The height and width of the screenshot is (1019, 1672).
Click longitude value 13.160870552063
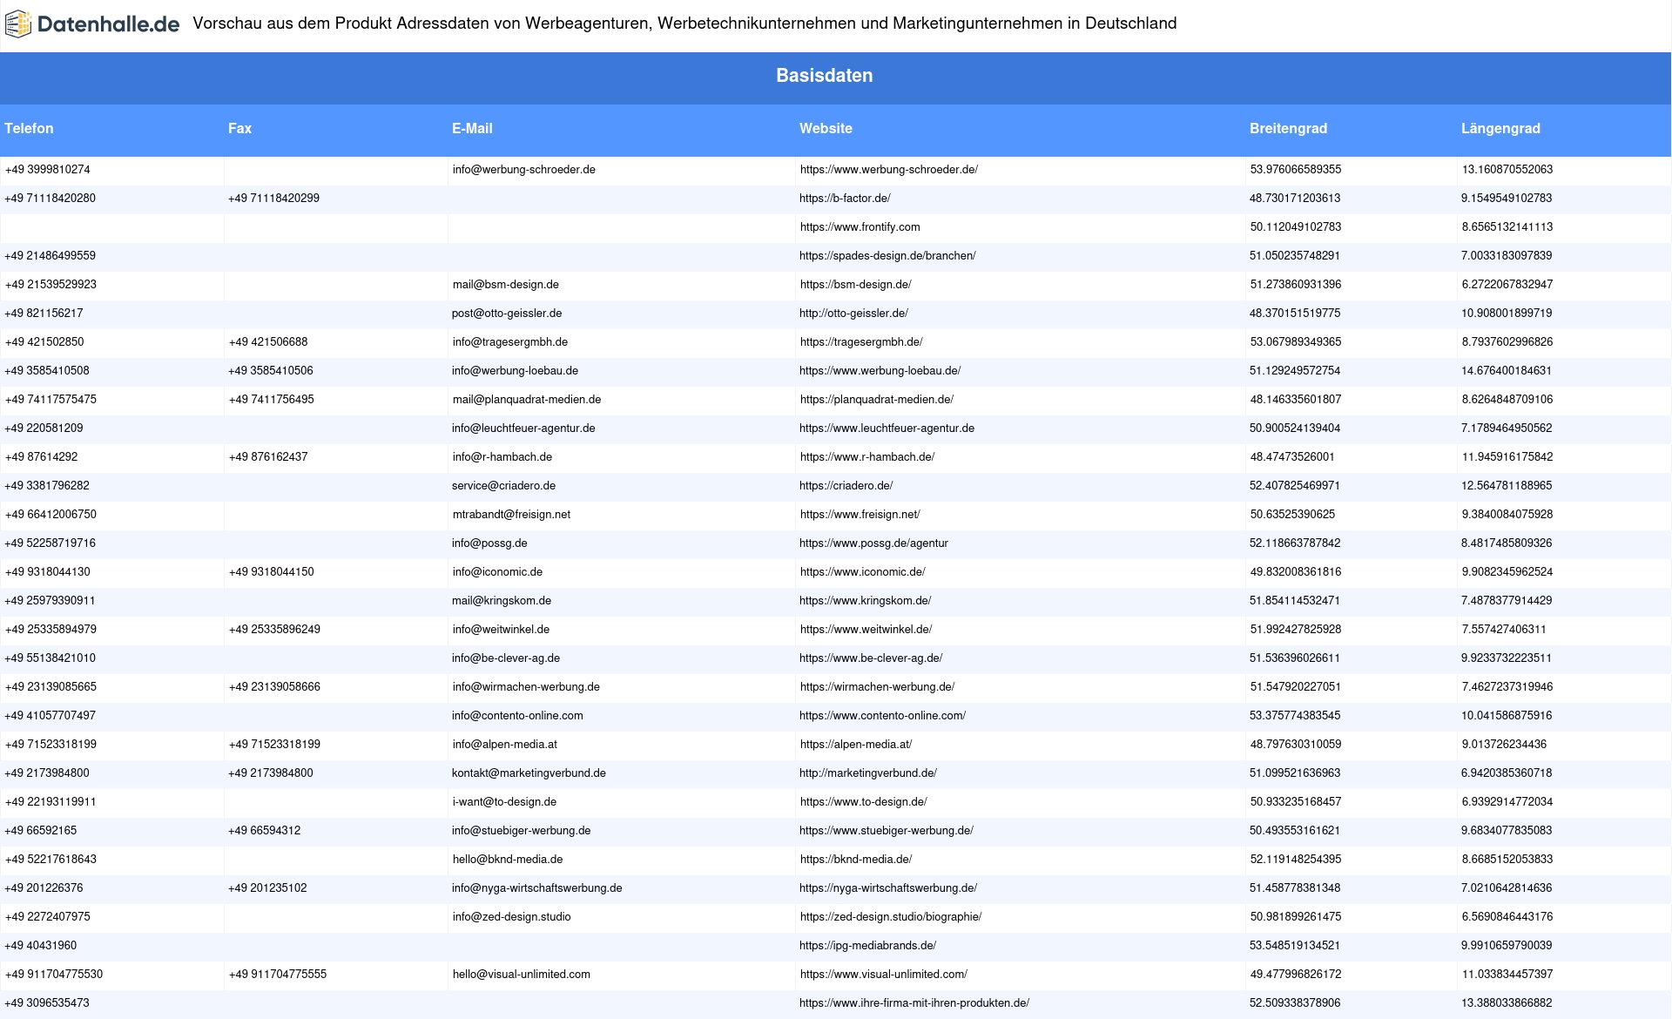[1507, 170]
